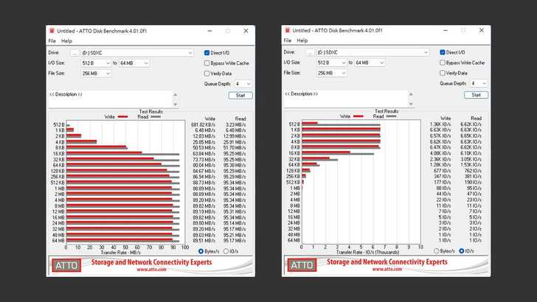Open the 512 B I/O size dropdown in right window

331,63
